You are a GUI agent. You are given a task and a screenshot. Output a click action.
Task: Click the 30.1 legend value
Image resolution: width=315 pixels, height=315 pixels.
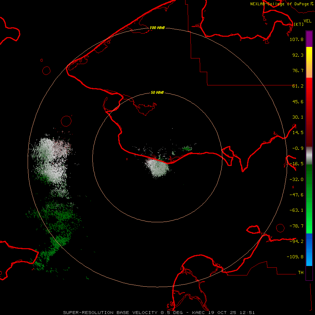pos(298,117)
